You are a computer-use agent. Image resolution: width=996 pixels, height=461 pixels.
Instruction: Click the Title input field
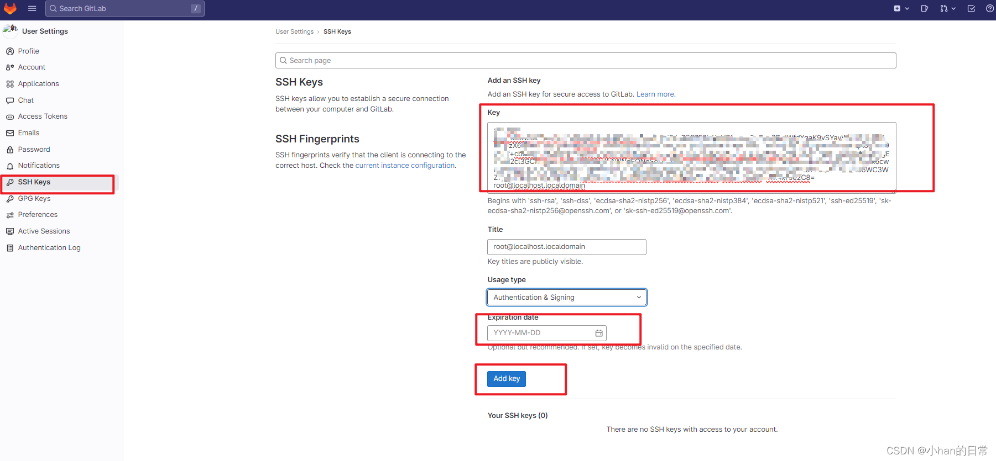(x=566, y=247)
